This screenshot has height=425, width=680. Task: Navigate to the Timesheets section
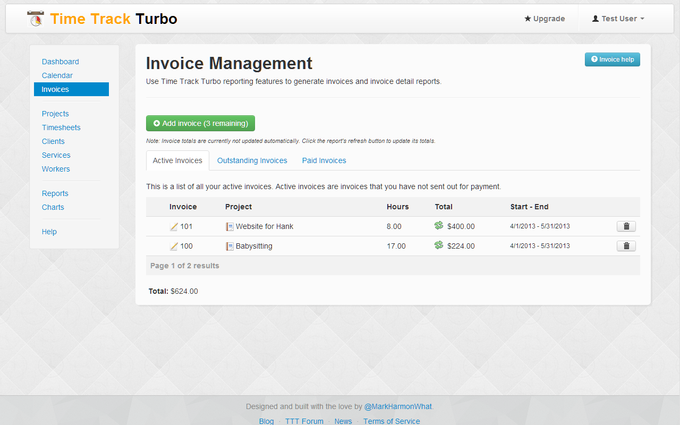61,127
